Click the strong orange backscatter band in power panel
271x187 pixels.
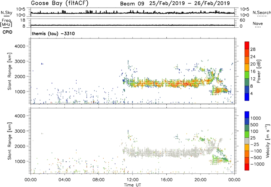166,83
